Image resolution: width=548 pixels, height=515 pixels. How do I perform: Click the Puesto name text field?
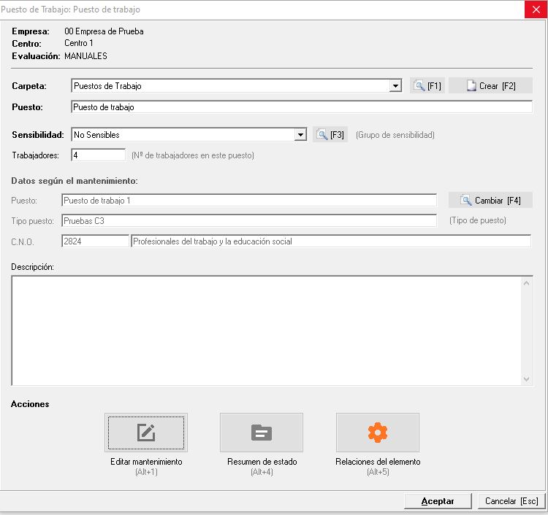pos(301,107)
